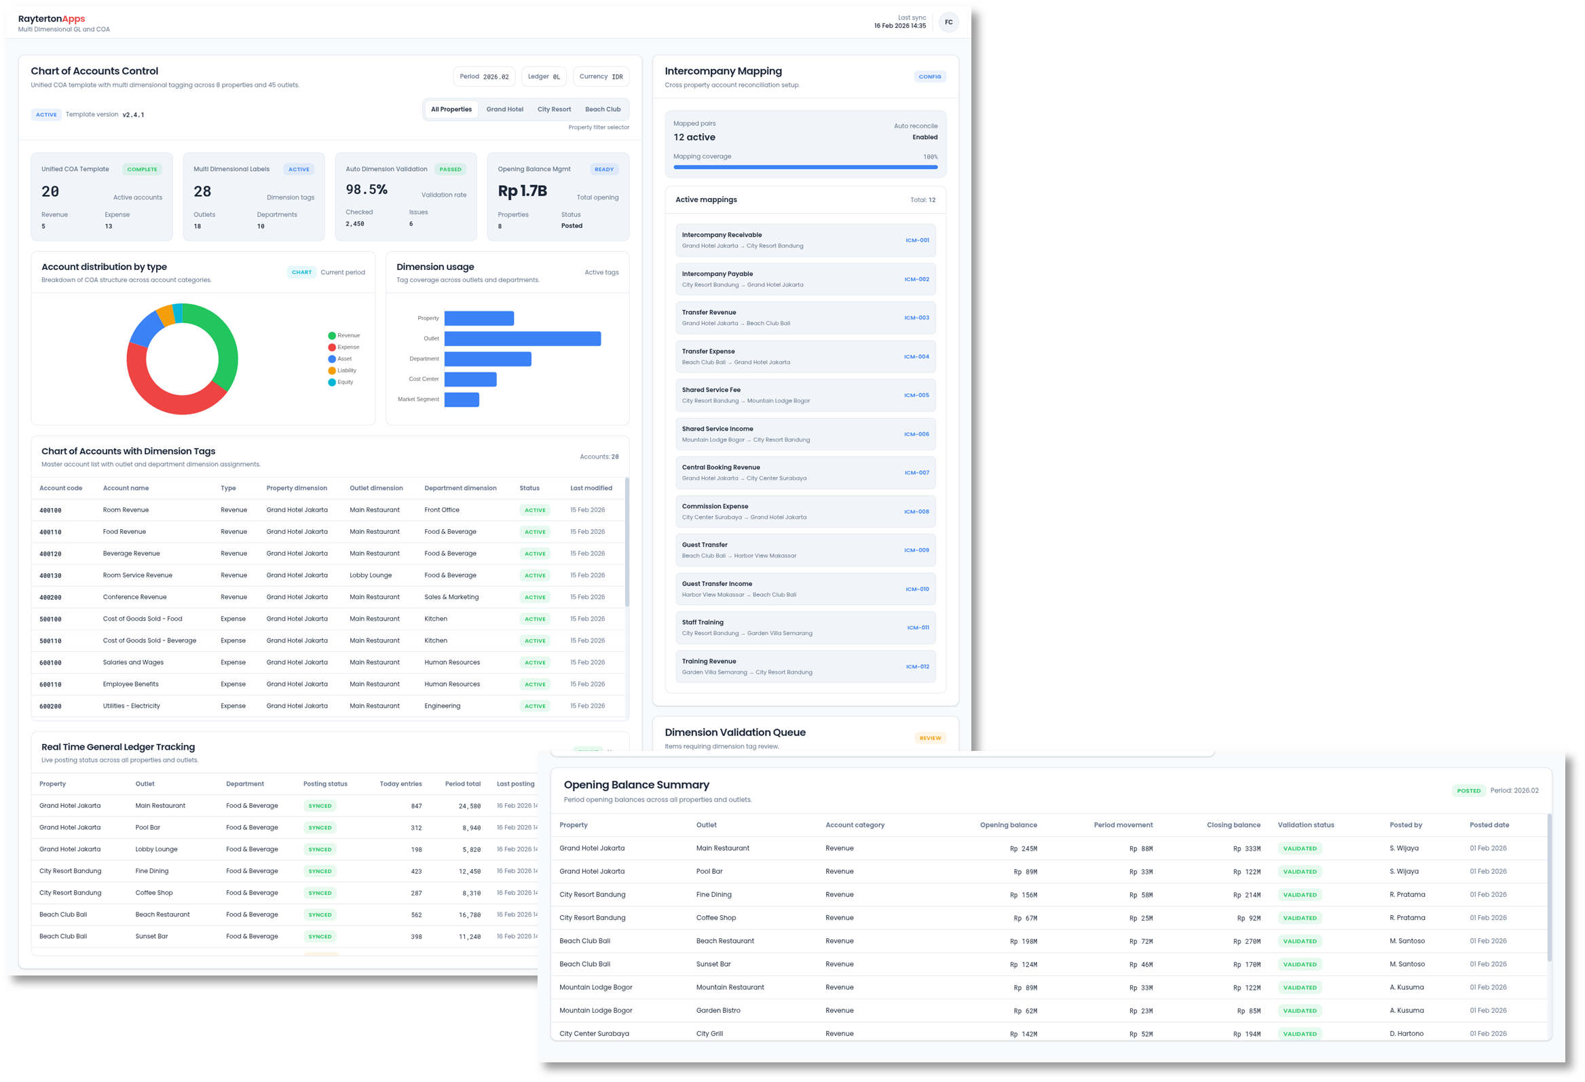
Task: Click the READY badge on Opening Balance Mgmt
Action: [x=603, y=169]
